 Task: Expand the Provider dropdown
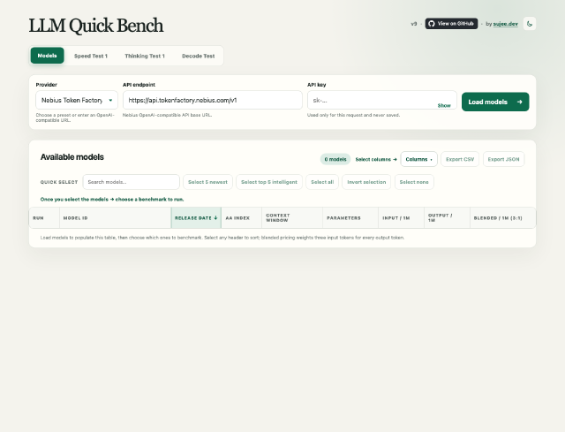77,100
